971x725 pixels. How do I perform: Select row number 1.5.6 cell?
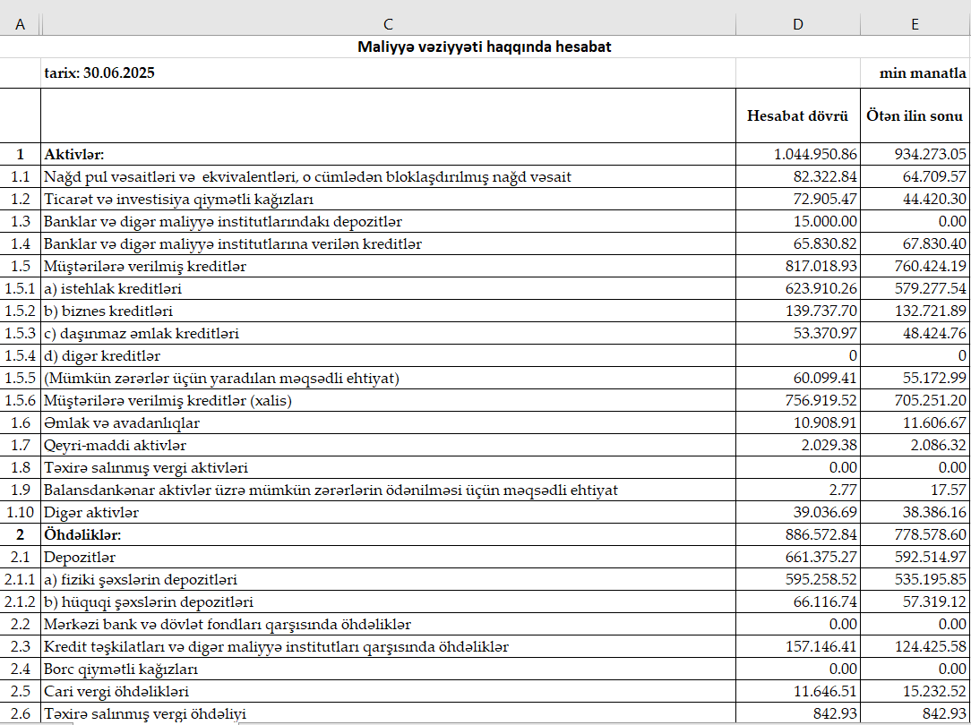click(20, 401)
